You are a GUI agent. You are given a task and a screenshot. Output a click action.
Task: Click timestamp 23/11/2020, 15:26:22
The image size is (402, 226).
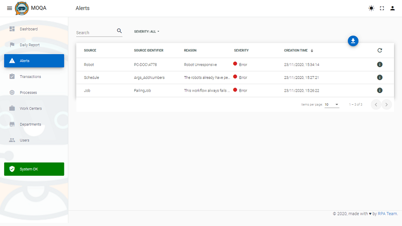pyautogui.click(x=301, y=91)
